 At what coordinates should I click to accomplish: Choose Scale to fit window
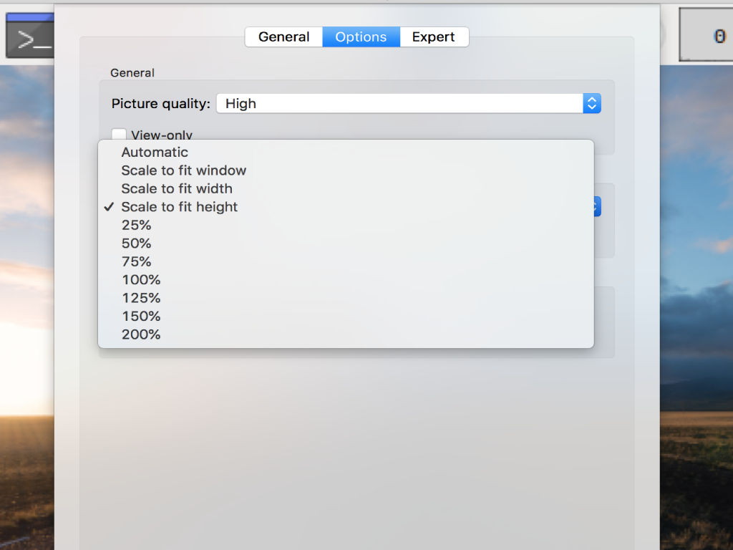click(346, 170)
